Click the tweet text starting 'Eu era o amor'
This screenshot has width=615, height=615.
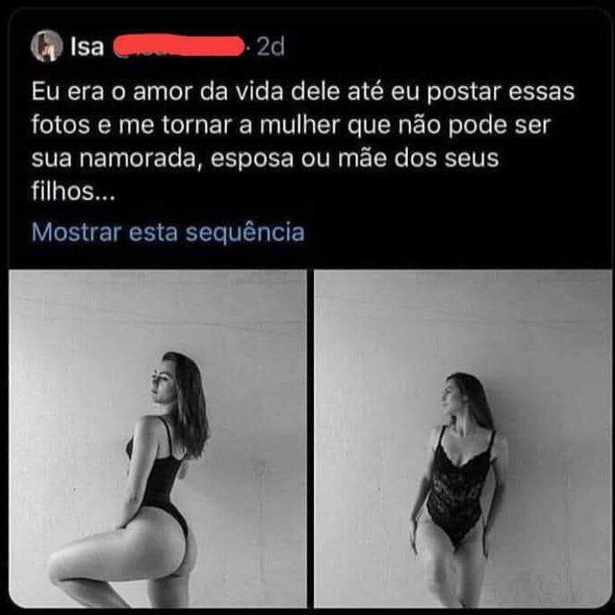pos(303,141)
